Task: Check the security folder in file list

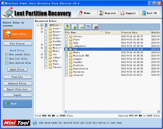Action: tap(66, 75)
